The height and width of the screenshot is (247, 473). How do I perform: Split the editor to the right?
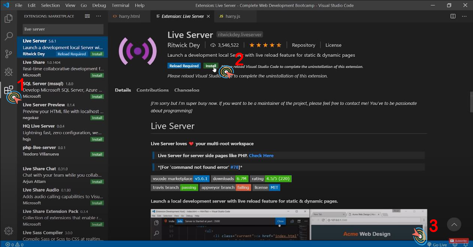(453, 16)
